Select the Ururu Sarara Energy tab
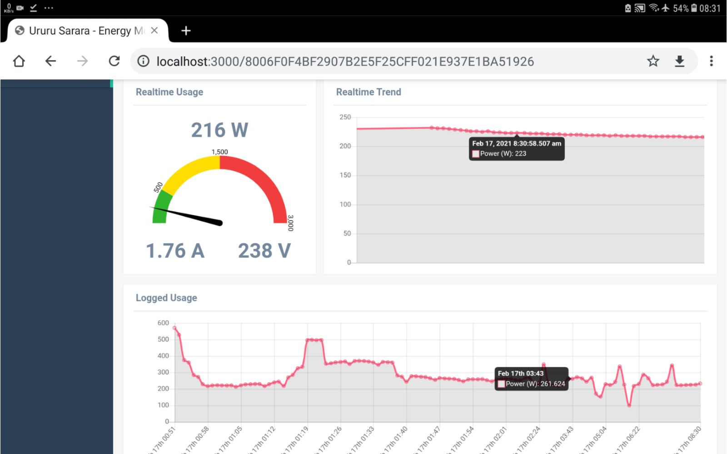Image resolution: width=727 pixels, height=454 pixels. 82,31
